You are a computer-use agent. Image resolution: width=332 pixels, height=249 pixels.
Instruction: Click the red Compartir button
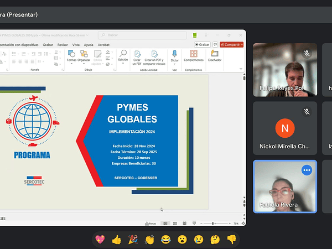click(231, 44)
